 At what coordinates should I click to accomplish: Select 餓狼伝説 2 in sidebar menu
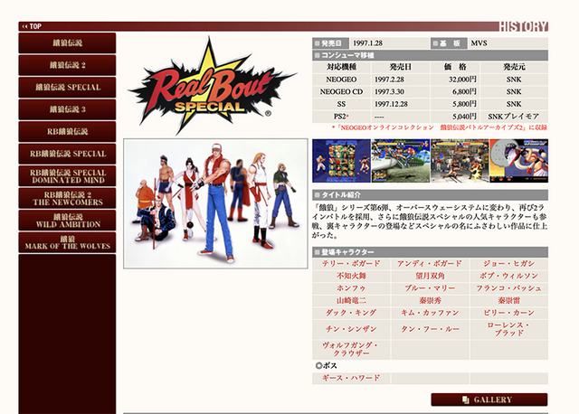(x=67, y=65)
